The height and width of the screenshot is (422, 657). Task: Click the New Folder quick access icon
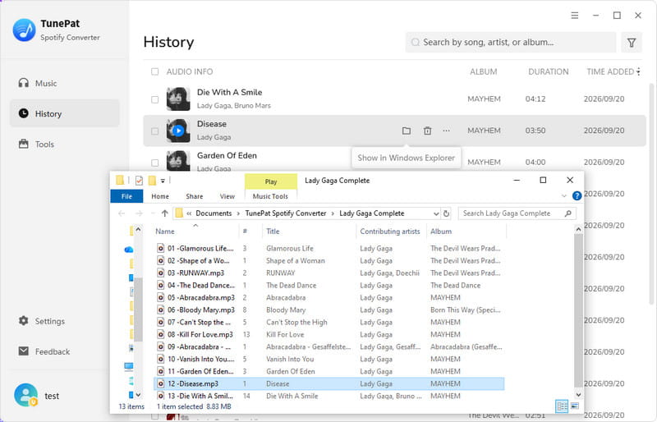pos(152,181)
